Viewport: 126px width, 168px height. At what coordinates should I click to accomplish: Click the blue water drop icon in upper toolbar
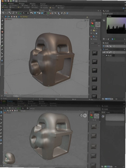(x=42, y=13)
